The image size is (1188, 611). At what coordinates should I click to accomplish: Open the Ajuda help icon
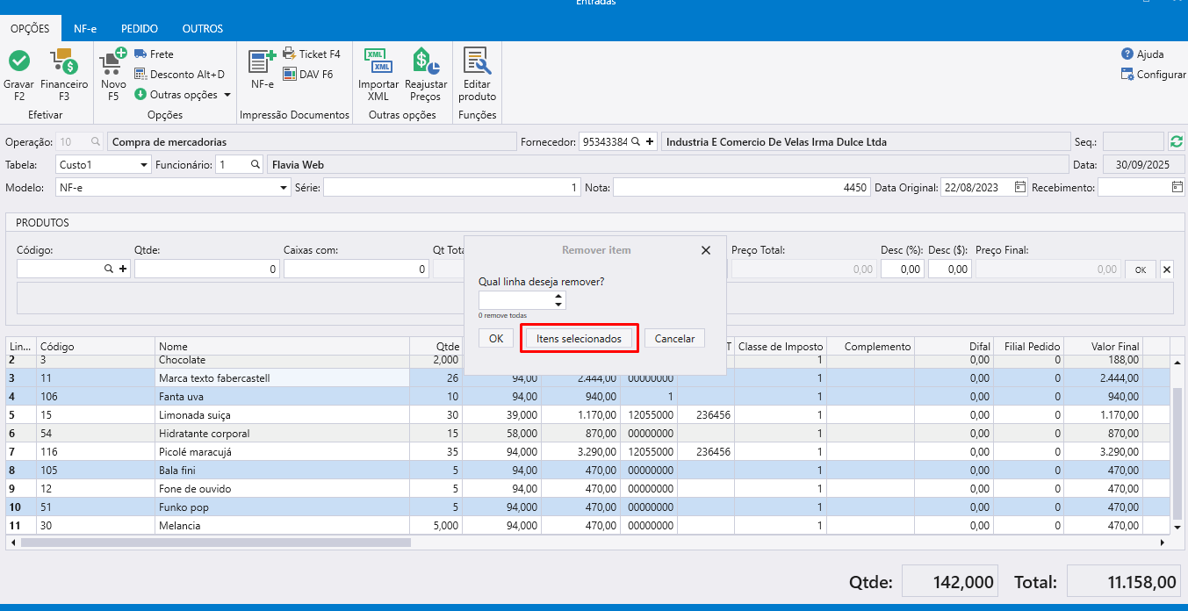pyautogui.click(x=1127, y=54)
